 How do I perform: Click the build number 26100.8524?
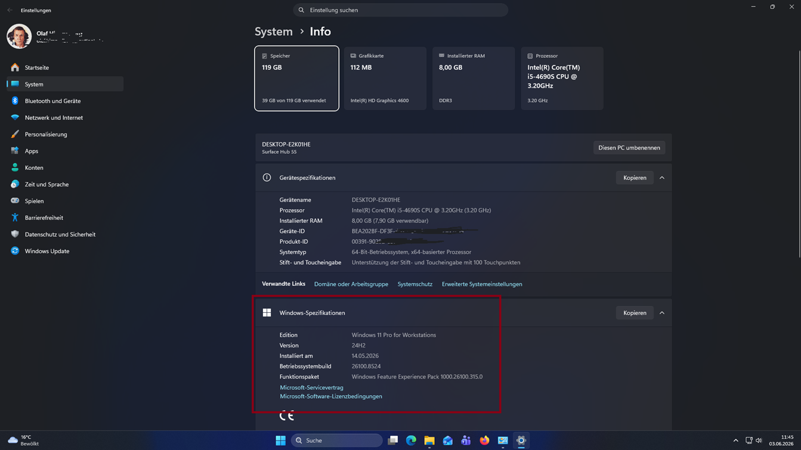click(366, 367)
